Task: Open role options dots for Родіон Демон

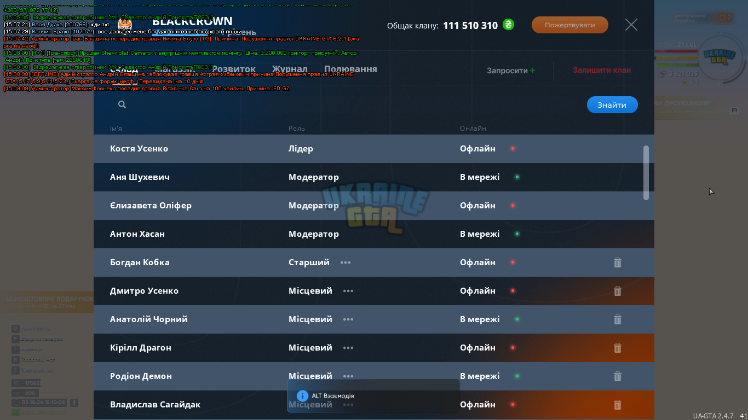Action: pyautogui.click(x=348, y=376)
